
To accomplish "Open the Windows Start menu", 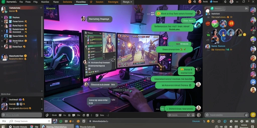I will click(3, 126).
